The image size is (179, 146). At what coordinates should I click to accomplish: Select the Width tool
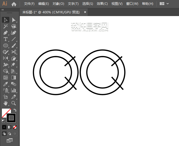tap(6, 65)
